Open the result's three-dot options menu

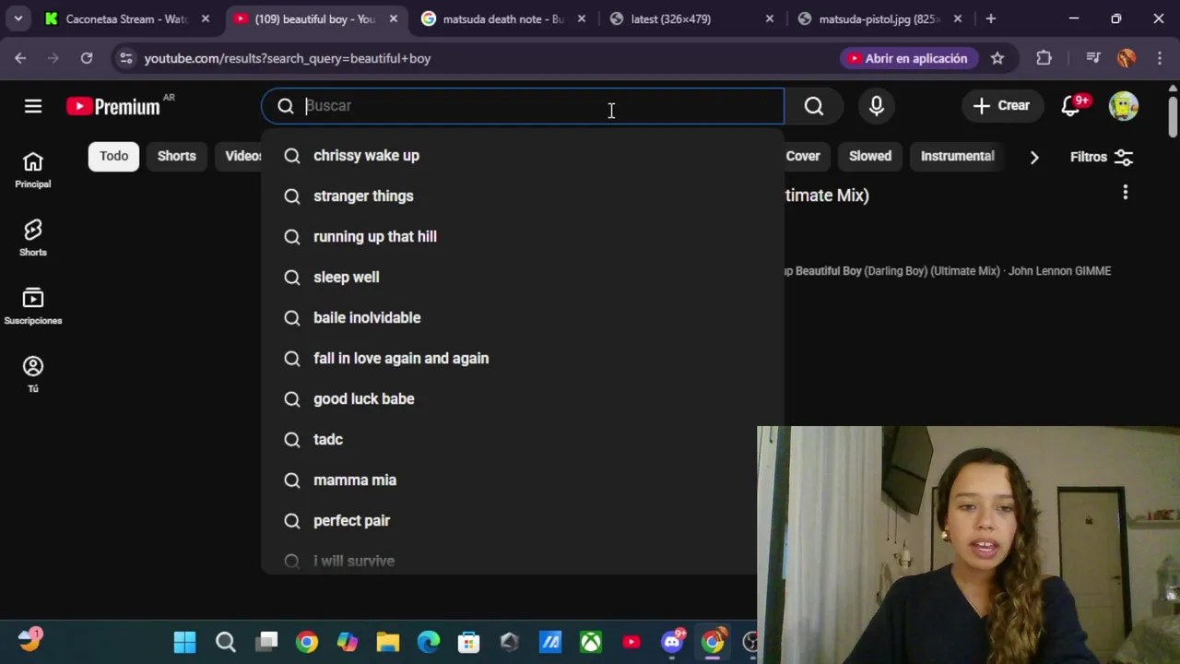pyautogui.click(x=1126, y=192)
